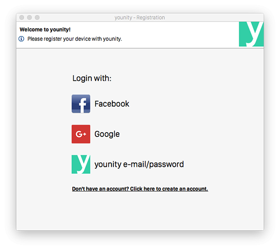Screen dimensions: 280x250
Task: Click the green younity icon beside e-mail/password
Action: 81,164
